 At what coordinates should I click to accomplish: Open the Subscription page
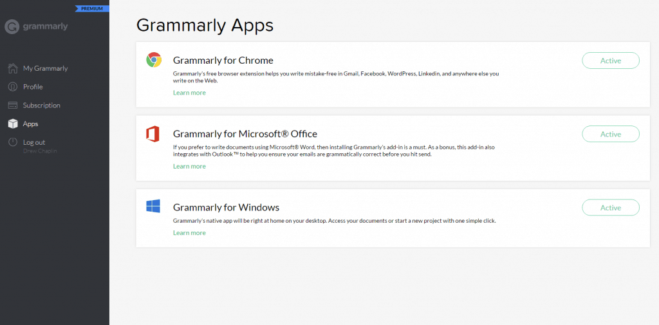(42, 105)
